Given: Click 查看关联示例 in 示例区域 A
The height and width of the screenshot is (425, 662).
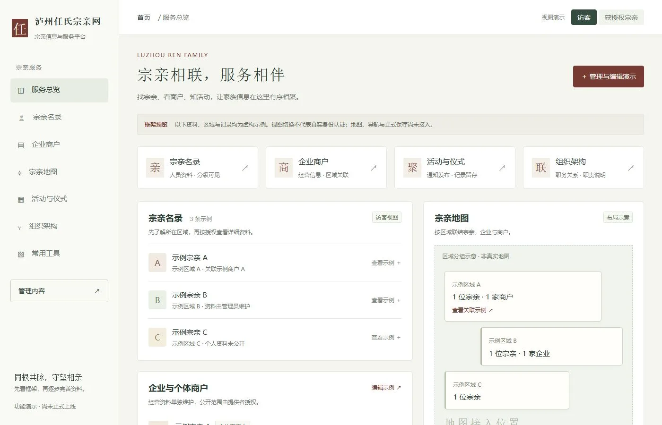Looking at the screenshot, I should click(472, 310).
